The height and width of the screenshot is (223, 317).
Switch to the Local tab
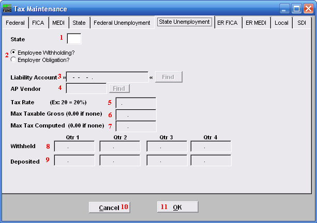pyautogui.click(x=281, y=23)
